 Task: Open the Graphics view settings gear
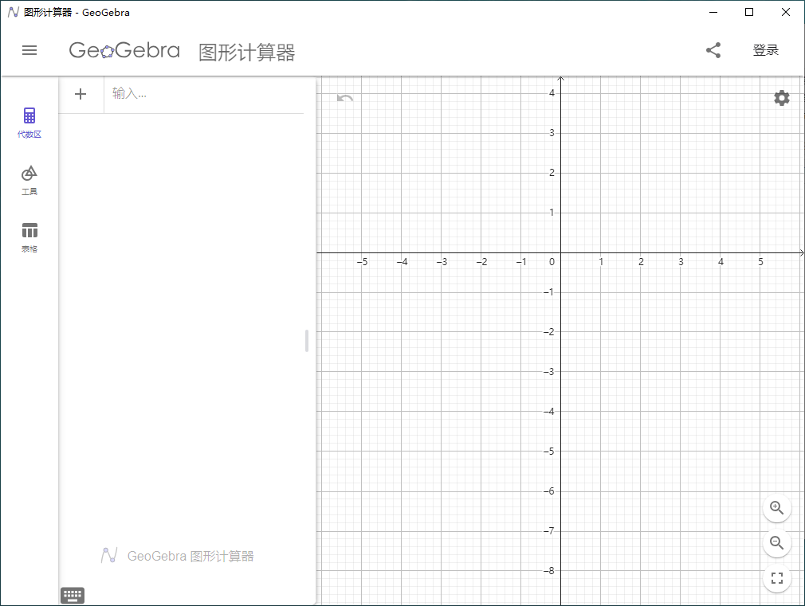coord(781,98)
